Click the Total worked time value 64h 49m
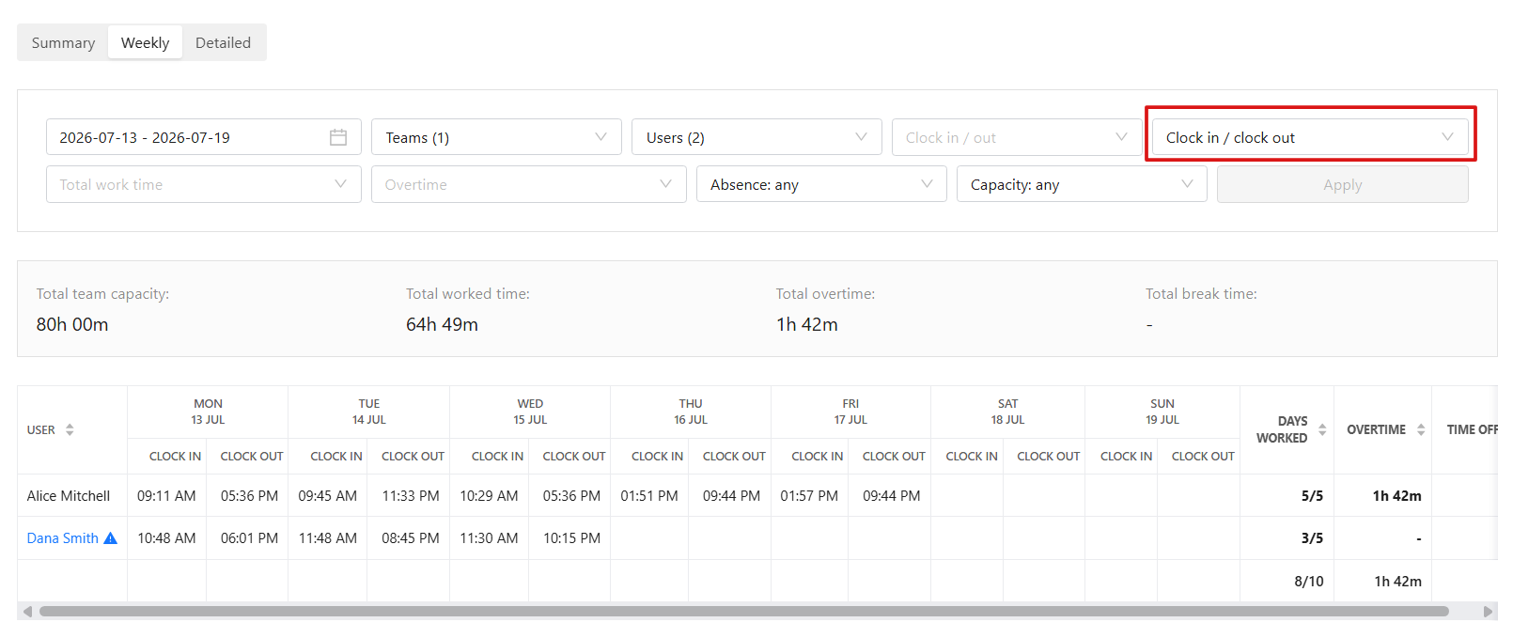Image resolution: width=1513 pixels, height=638 pixels. 442,324
